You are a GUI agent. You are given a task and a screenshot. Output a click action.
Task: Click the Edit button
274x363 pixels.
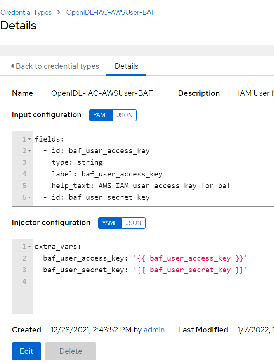coord(27,351)
